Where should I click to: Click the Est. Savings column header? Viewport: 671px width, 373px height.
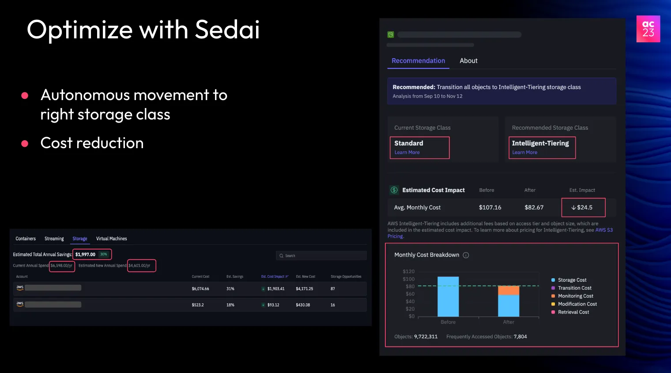click(x=235, y=276)
